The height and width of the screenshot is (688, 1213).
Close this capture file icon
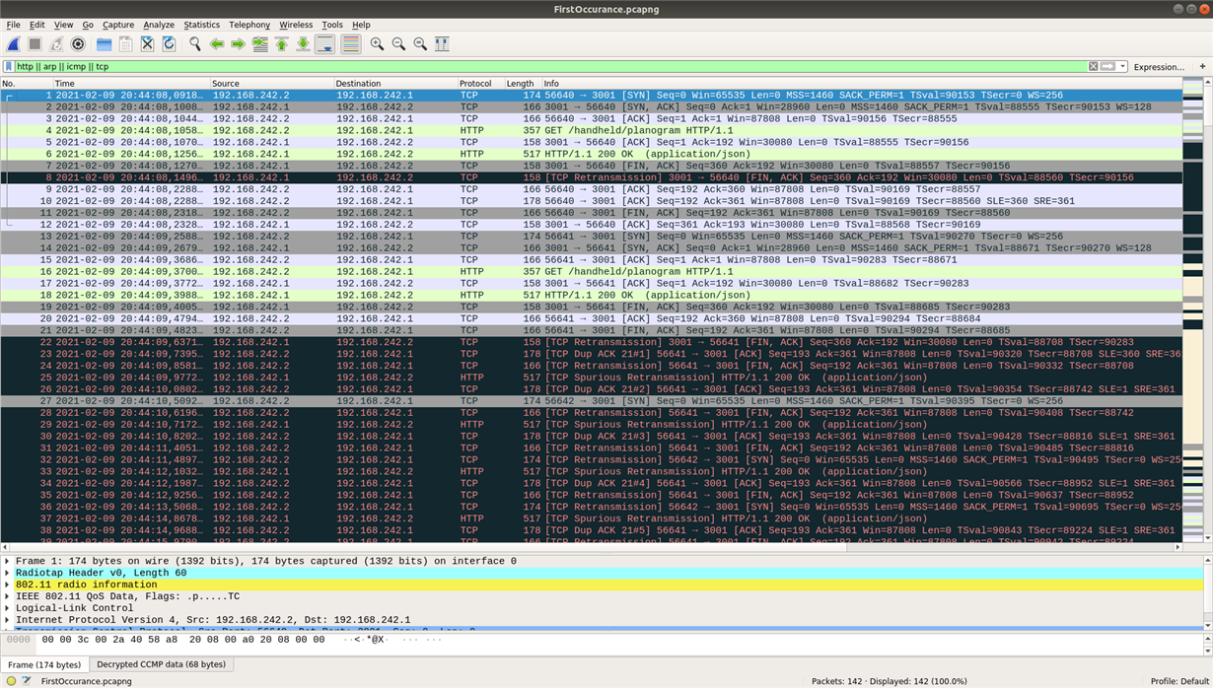(147, 44)
